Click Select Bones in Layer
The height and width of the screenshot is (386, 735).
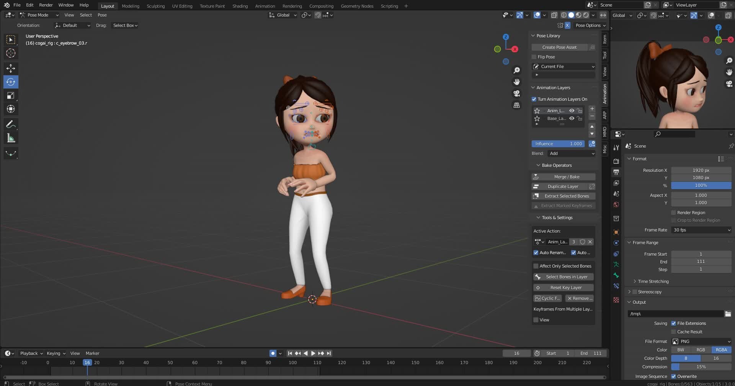tap(563, 276)
